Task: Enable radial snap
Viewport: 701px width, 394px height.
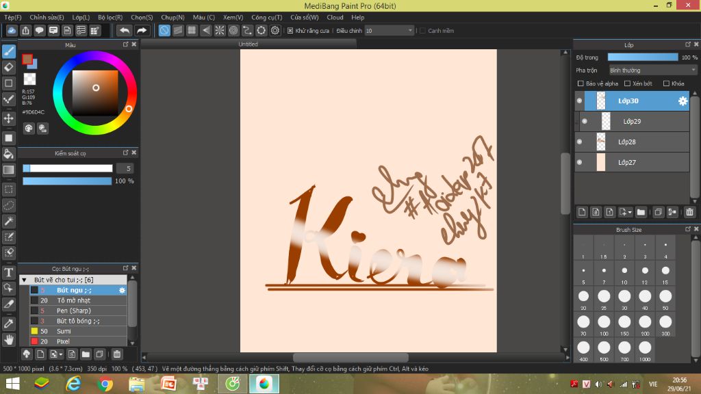Action: pyautogui.click(x=220, y=30)
